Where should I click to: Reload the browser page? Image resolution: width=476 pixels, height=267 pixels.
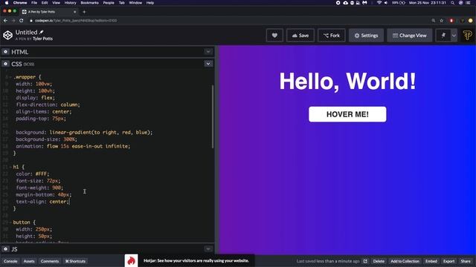[x=22, y=21]
